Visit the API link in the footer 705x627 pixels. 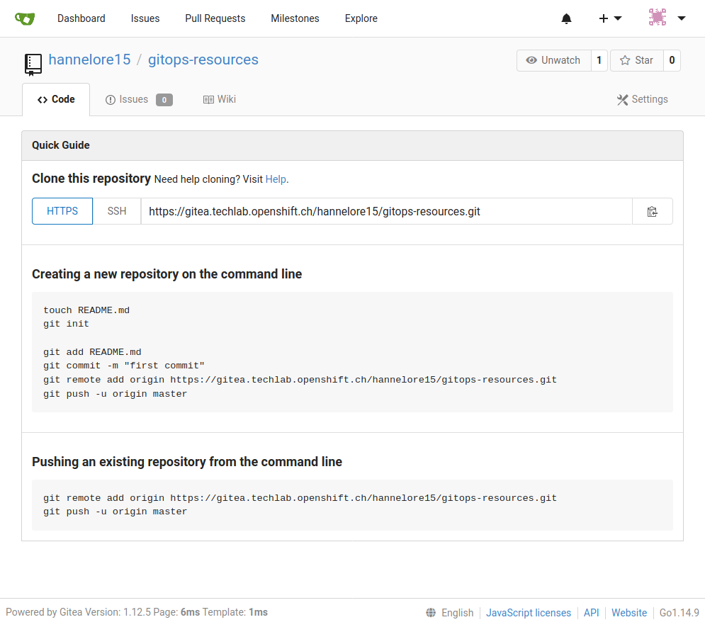[591, 612]
